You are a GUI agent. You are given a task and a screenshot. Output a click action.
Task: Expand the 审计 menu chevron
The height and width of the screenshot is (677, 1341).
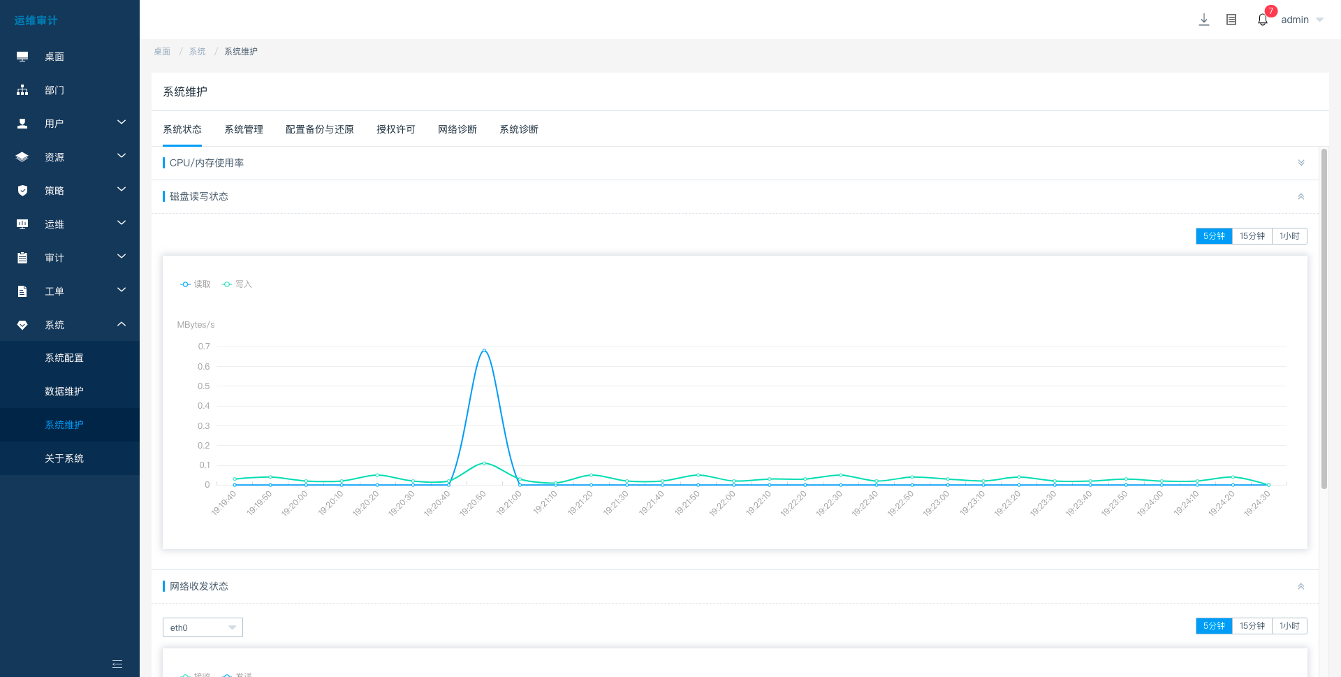(x=122, y=256)
